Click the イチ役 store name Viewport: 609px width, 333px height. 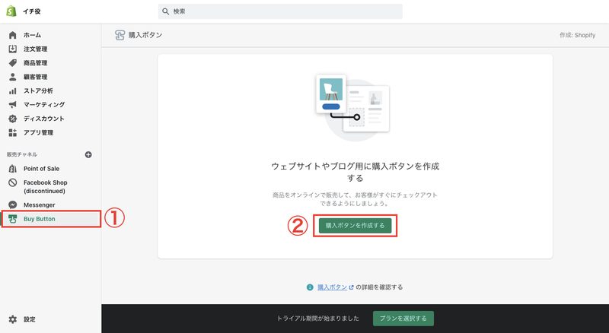(x=31, y=11)
